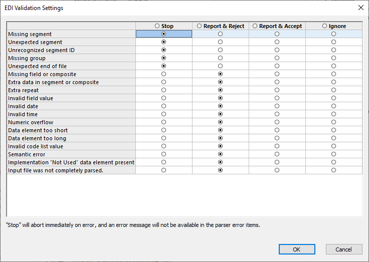Select the Invalid field value row label
The width and height of the screenshot is (369, 262).
(31, 98)
